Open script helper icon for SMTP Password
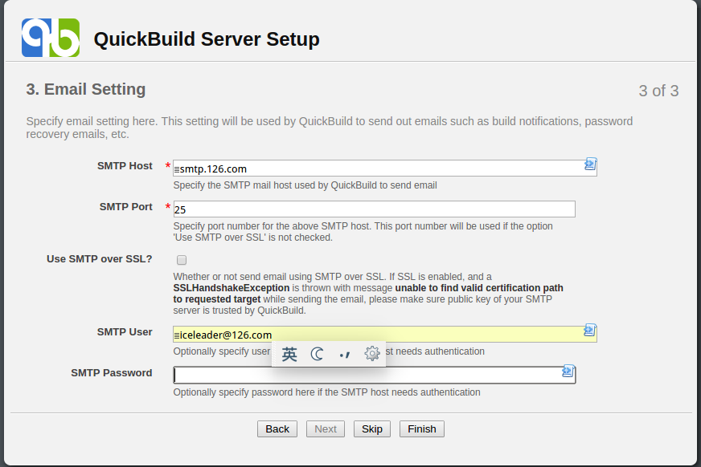 point(568,371)
